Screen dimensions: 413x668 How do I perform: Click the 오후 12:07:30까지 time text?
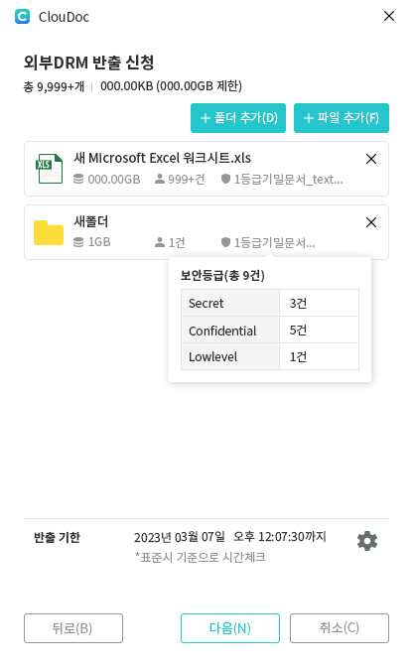(x=280, y=537)
